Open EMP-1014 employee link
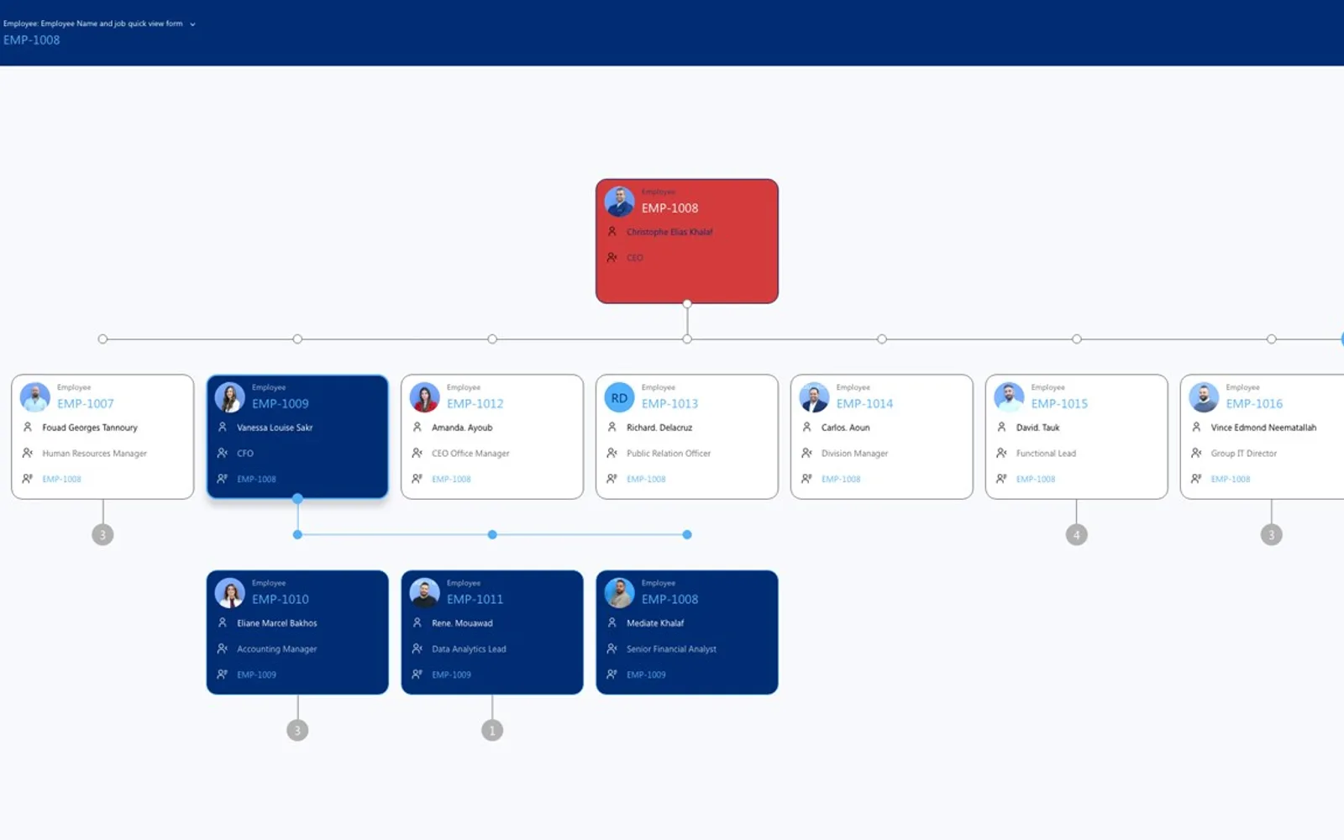 pos(865,404)
